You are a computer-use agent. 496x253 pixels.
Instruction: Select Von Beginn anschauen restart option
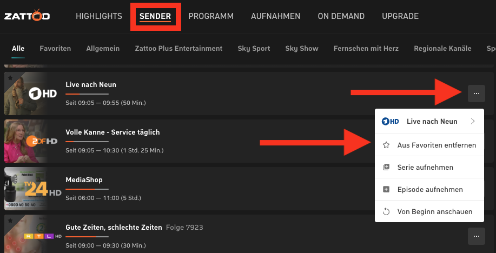[429, 211]
